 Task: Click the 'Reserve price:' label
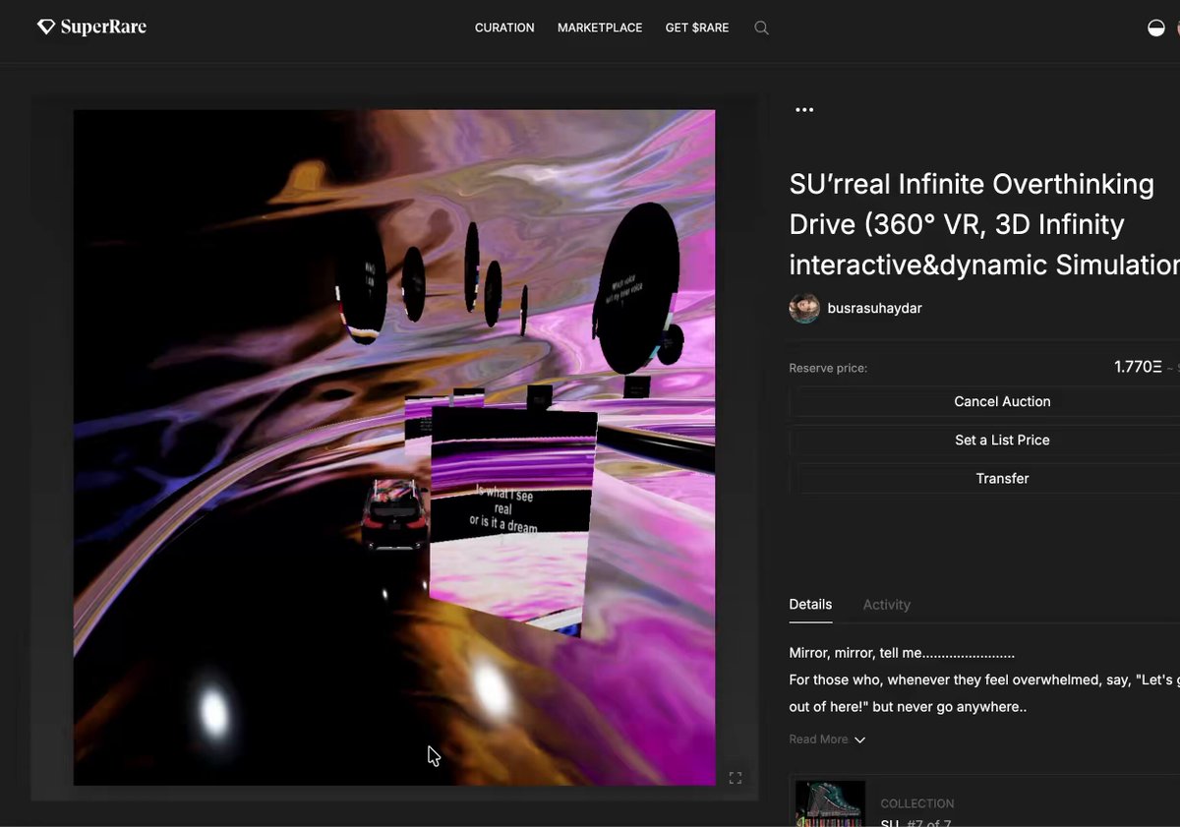[828, 368]
